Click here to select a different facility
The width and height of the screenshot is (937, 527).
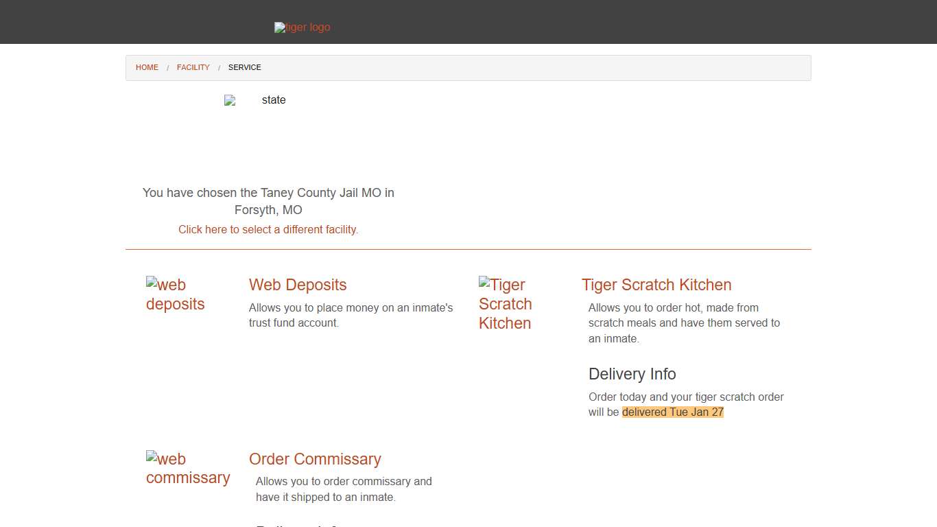[268, 229]
